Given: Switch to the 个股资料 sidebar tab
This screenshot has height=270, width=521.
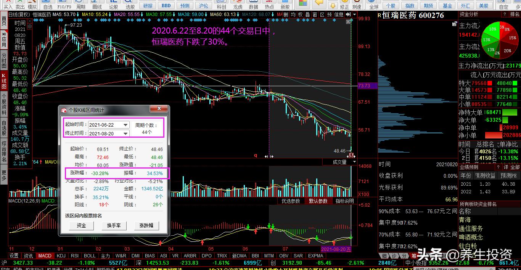Looking at the screenshot, I should click(4, 104).
